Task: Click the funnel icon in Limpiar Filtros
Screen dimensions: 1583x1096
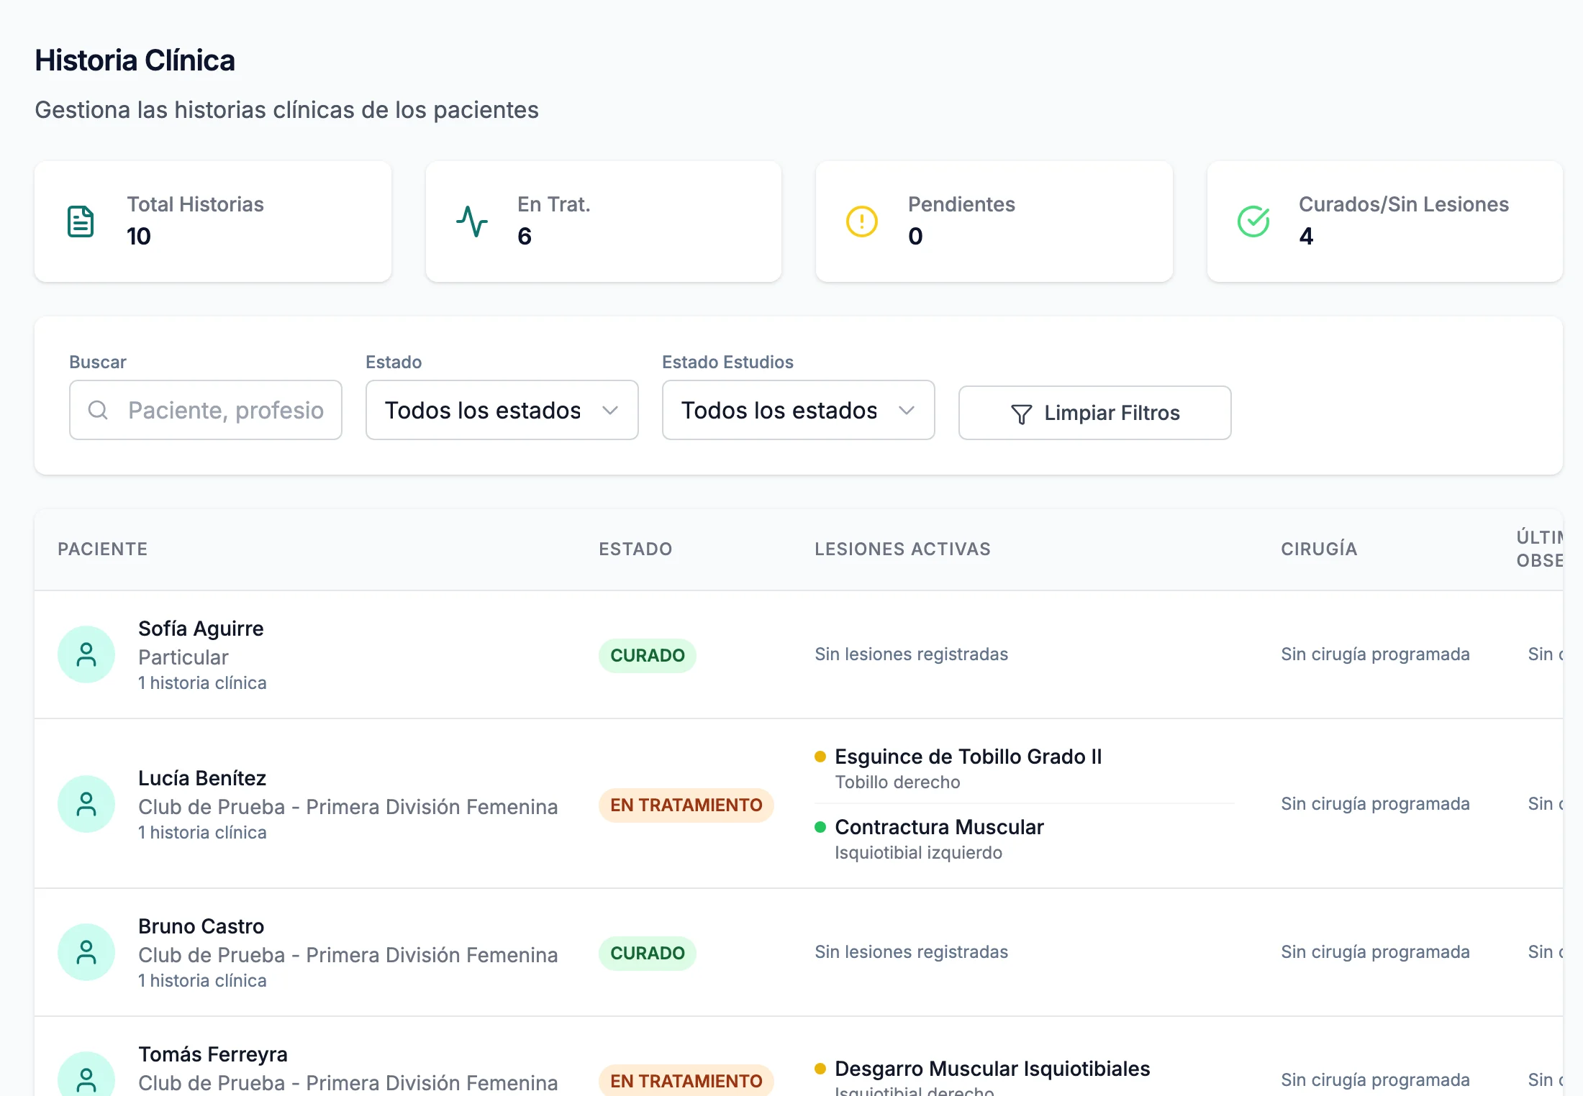Action: click(1021, 414)
